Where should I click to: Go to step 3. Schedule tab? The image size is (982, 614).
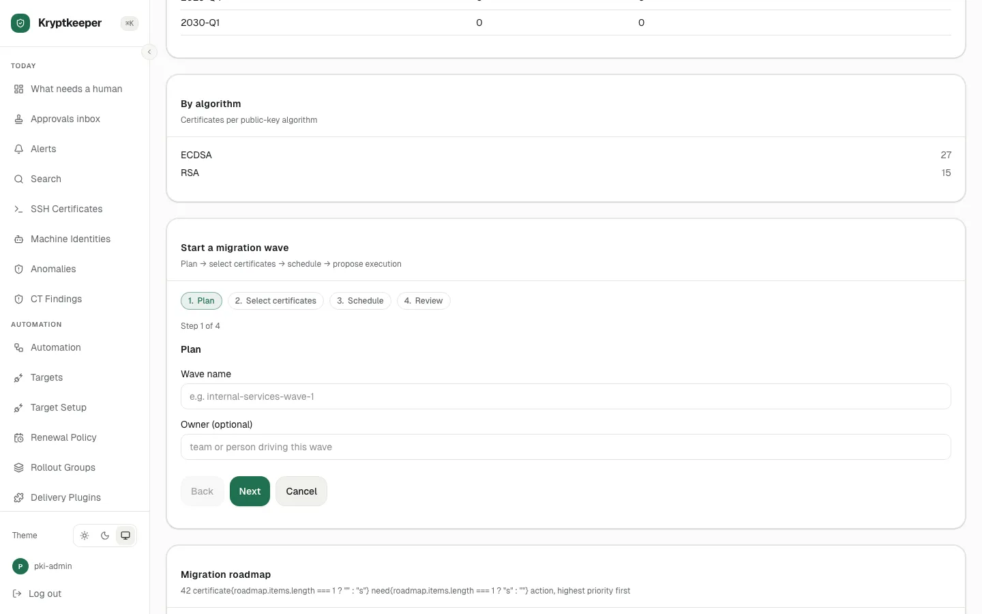[x=360, y=301]
